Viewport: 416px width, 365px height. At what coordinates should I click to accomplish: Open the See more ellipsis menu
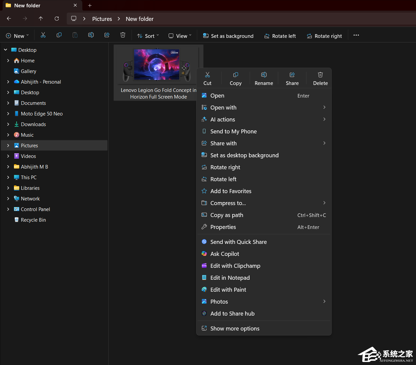[356, 35]
